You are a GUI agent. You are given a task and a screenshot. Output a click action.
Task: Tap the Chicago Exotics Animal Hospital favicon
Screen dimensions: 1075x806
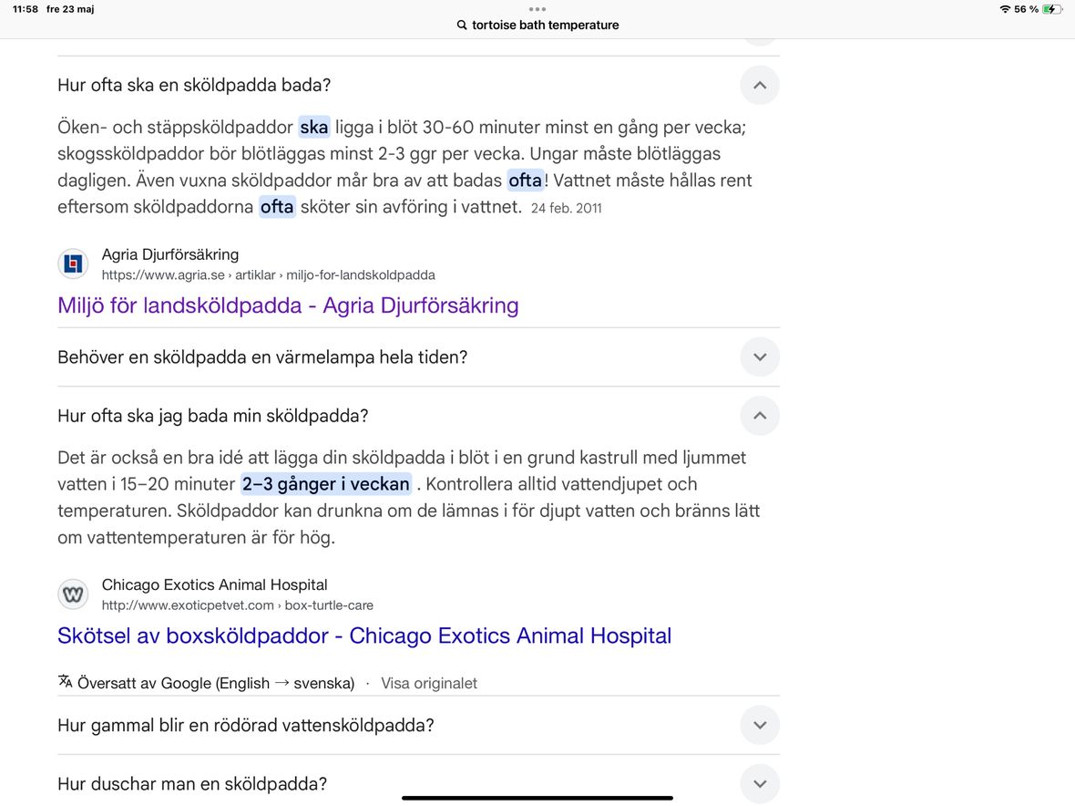(73, 594)
